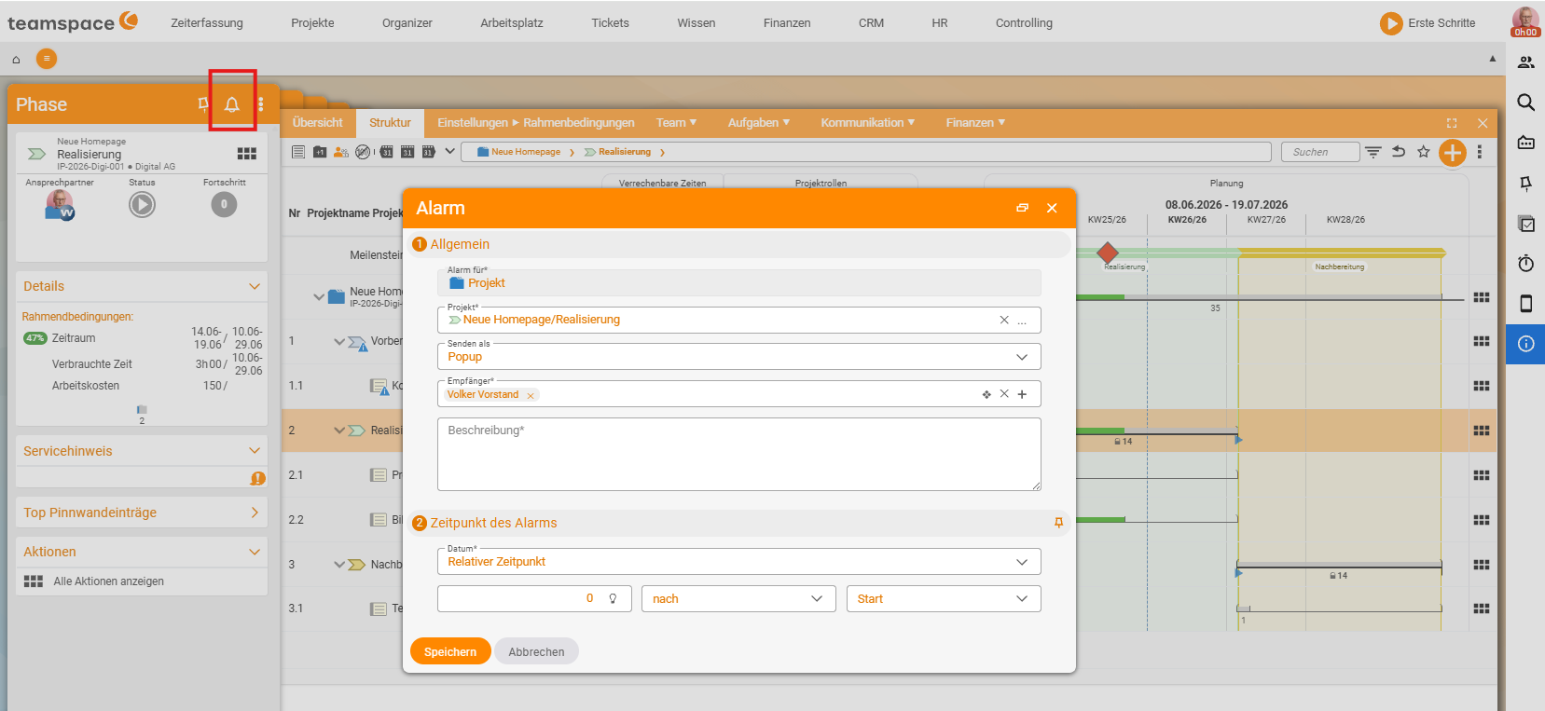The height and width of the screenshot is (711, 1545).
Task: Open the alarm bell icon in Phase header
Action: tap(232, 104)
